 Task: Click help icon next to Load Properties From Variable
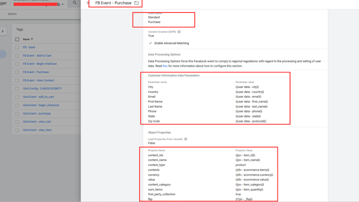click(186, 139)
